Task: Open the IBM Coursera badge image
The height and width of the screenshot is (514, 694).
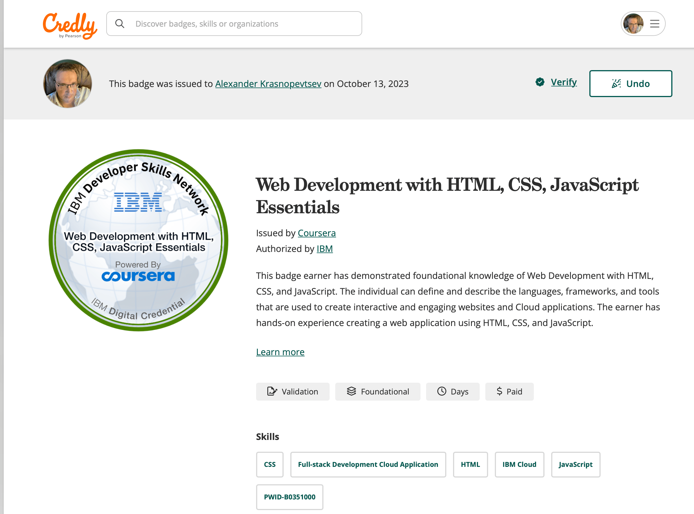Action: pos(138,240)
